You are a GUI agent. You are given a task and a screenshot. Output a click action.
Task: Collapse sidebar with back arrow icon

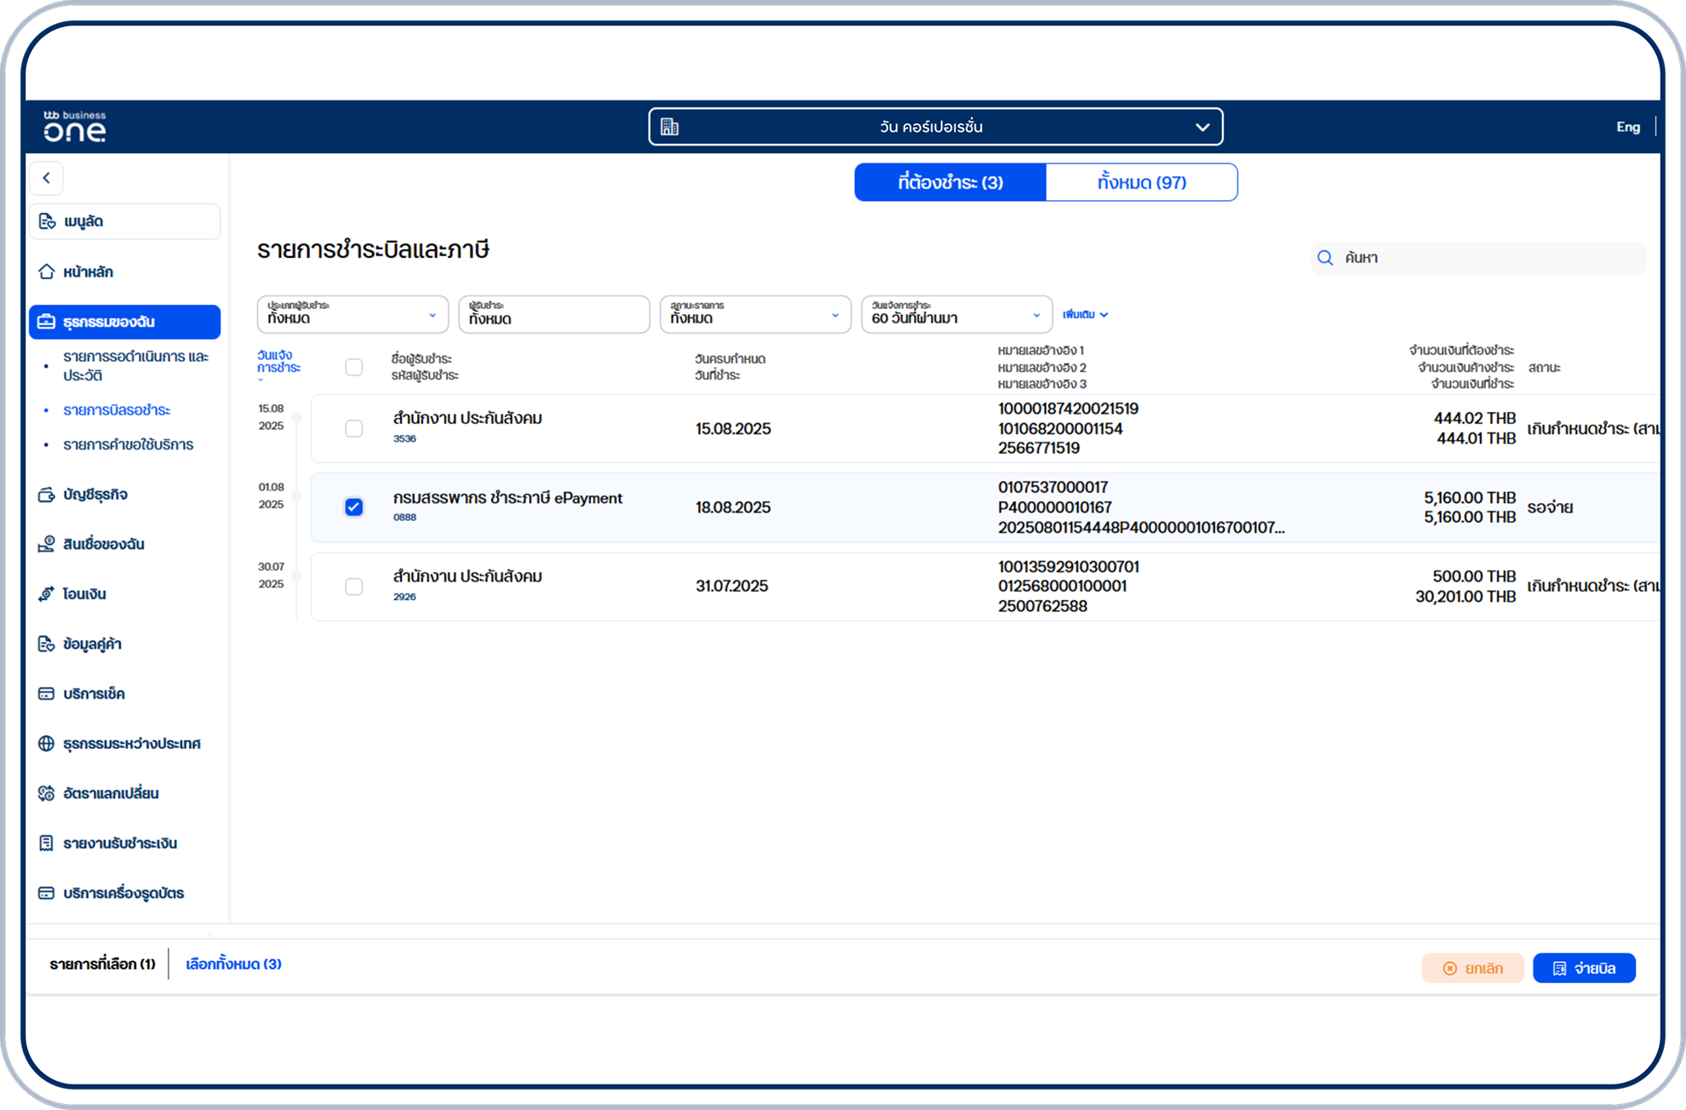coord(47,178)
